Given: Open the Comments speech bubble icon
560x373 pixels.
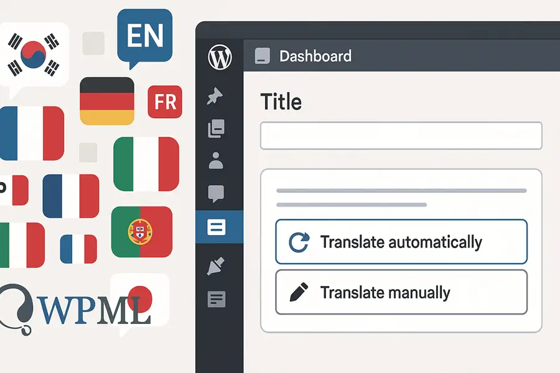Looking at the screenshot, I should [x=216, y=193].
